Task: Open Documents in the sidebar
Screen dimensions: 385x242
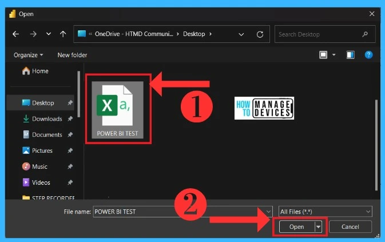Action: [x=42, y=134]
